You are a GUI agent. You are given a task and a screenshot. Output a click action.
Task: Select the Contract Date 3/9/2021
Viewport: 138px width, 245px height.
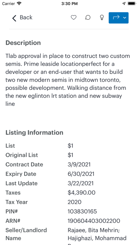79,164
